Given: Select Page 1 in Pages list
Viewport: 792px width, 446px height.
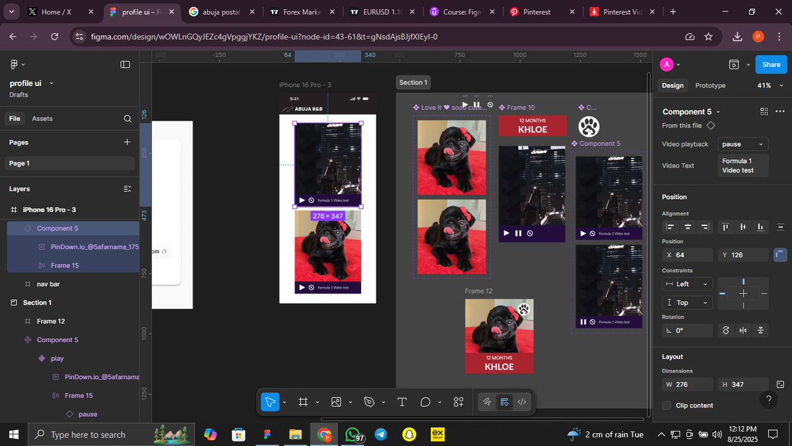Looking at the screenshot, I should [x=69, y=163].
